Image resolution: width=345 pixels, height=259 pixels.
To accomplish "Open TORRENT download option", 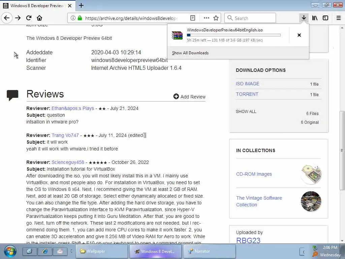I will pyautogui.click(x=247, y=94).
